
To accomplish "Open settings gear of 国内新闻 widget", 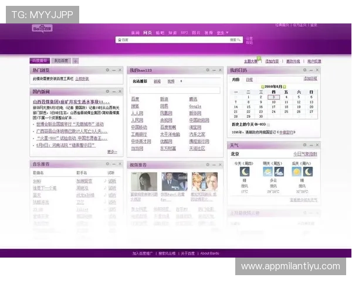I will click(x=107, y=91).
